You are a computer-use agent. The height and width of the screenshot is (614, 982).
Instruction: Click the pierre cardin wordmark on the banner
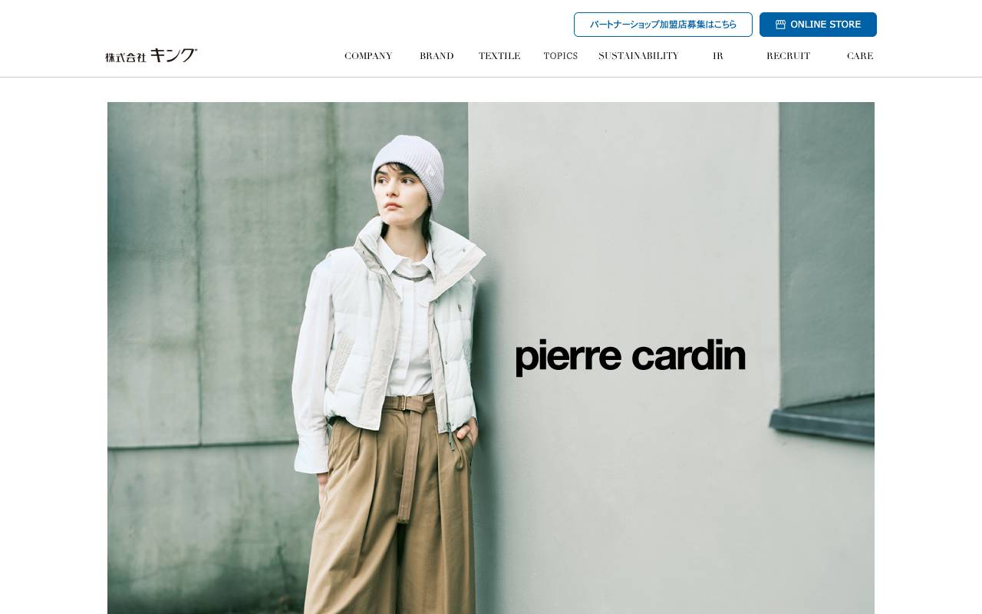[x=631, y=357]
